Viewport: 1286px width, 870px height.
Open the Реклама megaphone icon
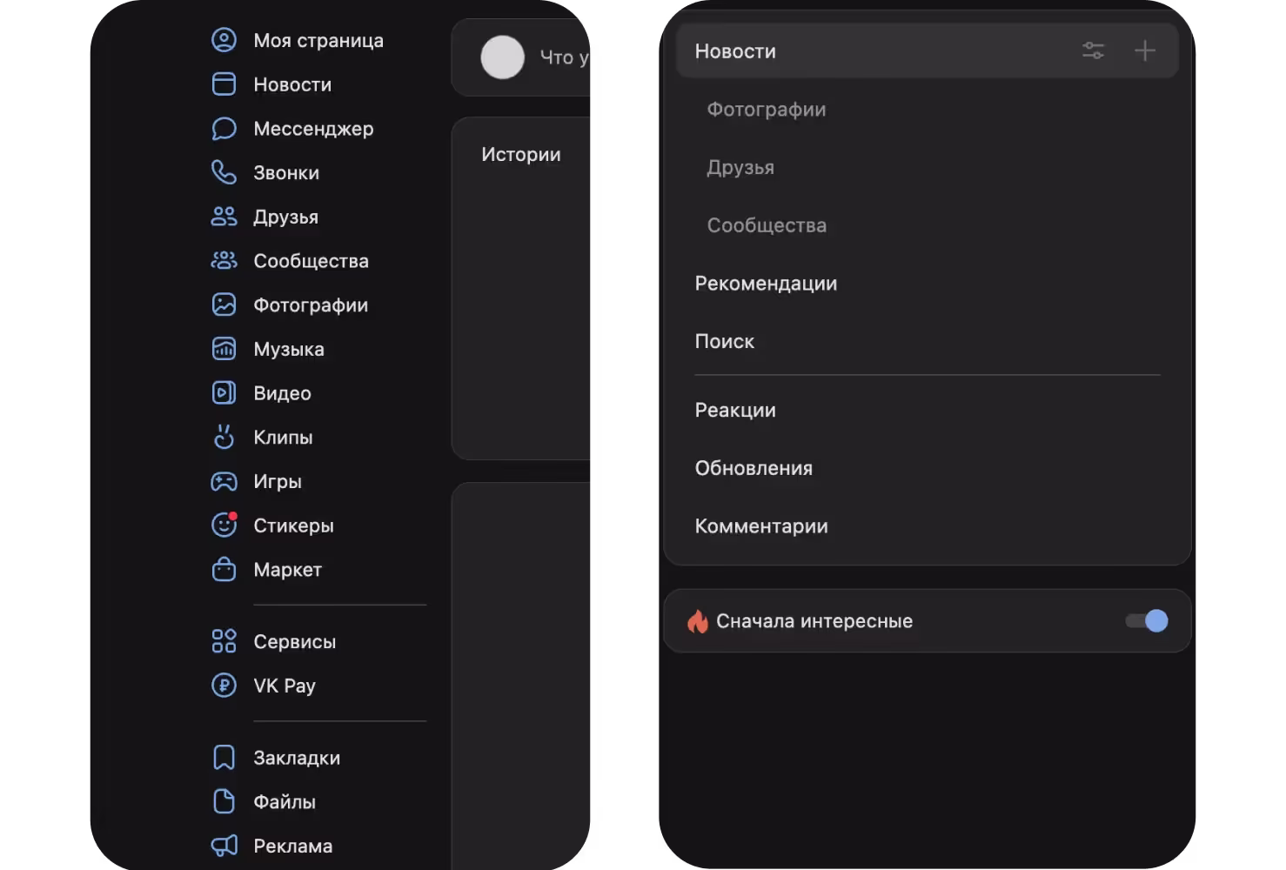tap(224, 846)
